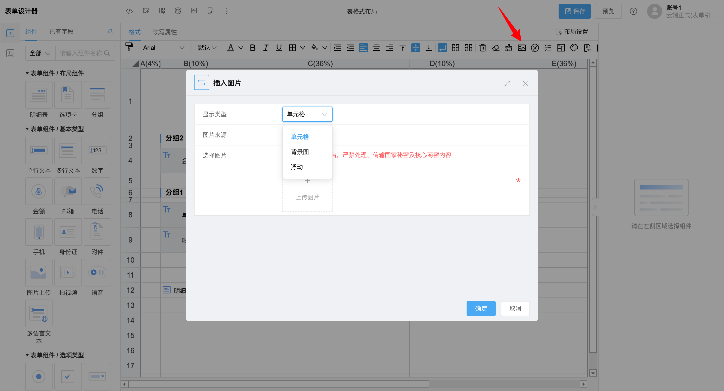Screen dimensions: 724x391
Task: Click the pin icon in components panel
Action: pos(110,32)
